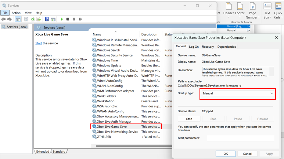Toggle the Show/Hide Console Tree icon
Viewport: 284px width, 159px height.
(18, 19)
